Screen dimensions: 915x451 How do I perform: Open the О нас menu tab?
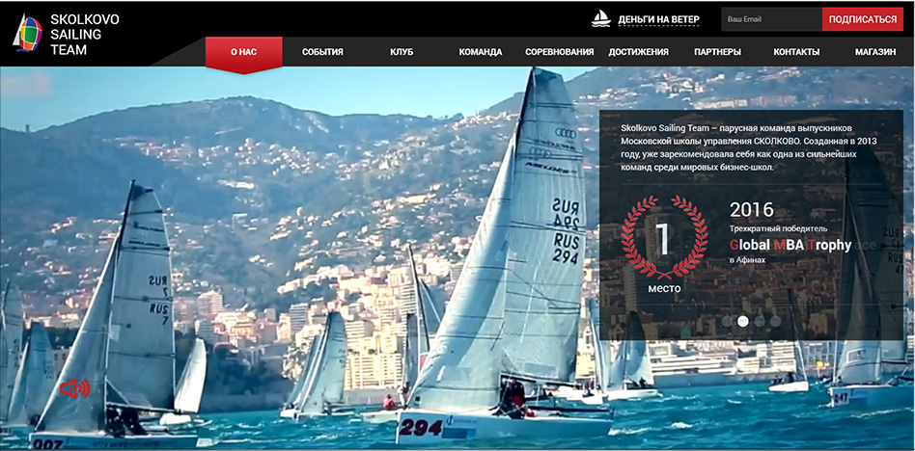click(x=243, y=52)
